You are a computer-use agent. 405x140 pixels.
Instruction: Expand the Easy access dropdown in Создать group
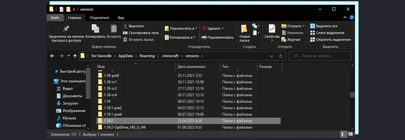coord(256,33)
